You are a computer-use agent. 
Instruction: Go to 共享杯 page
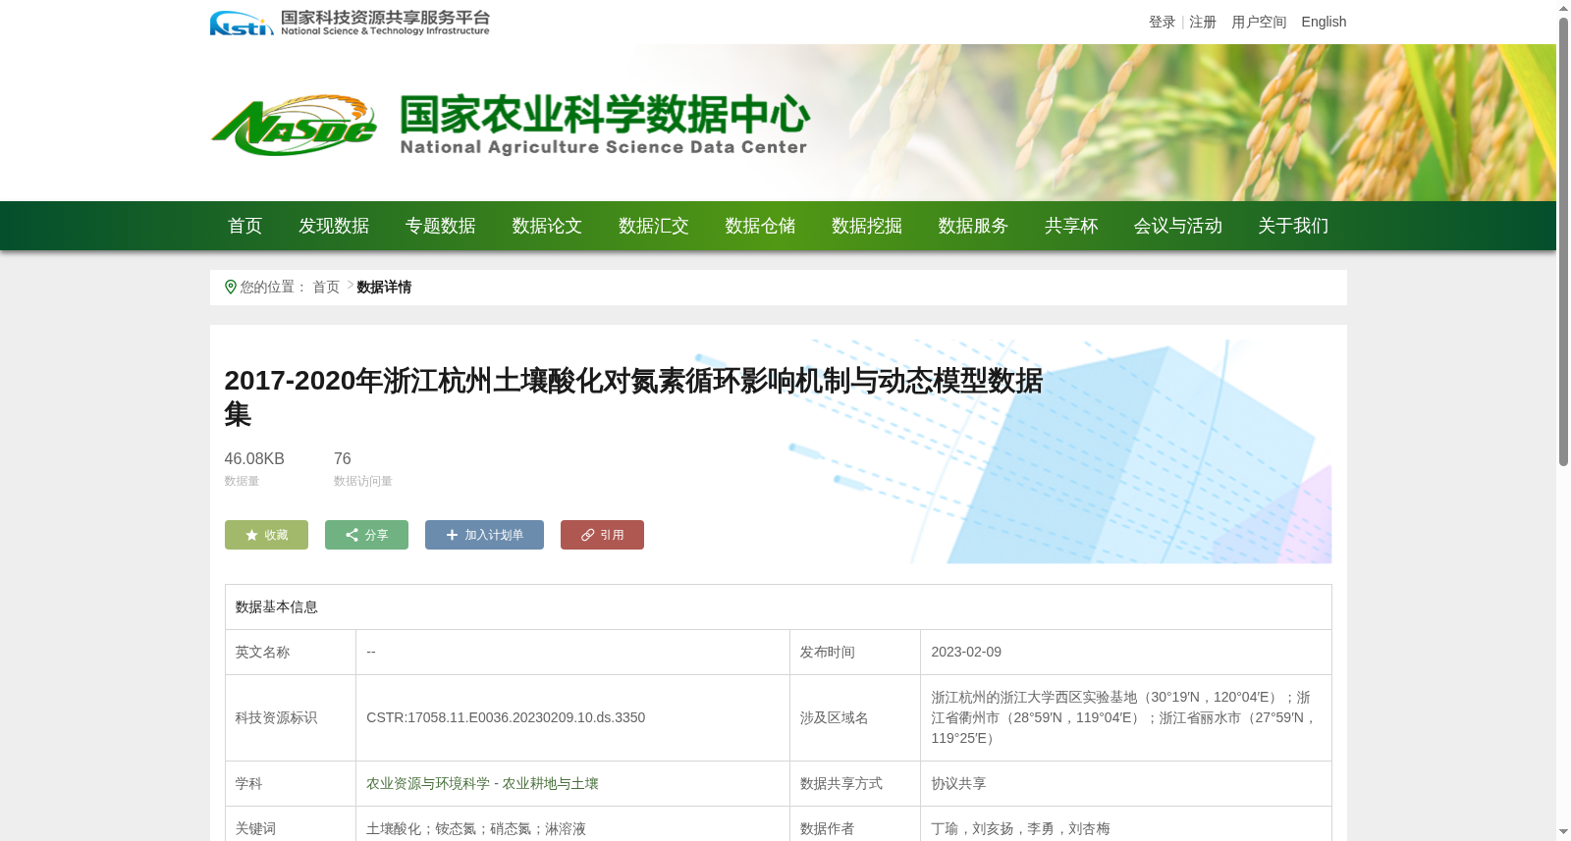click(x=1071, y=227)
